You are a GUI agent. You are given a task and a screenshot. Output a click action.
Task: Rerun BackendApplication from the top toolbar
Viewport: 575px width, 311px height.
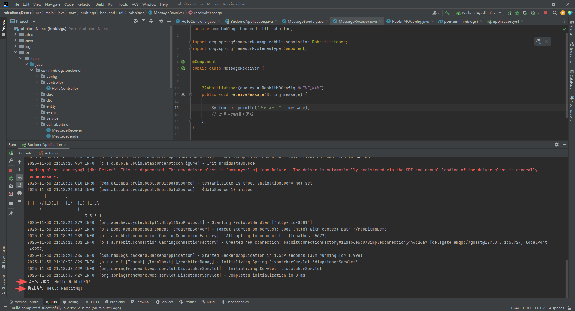tap(510, 13)
